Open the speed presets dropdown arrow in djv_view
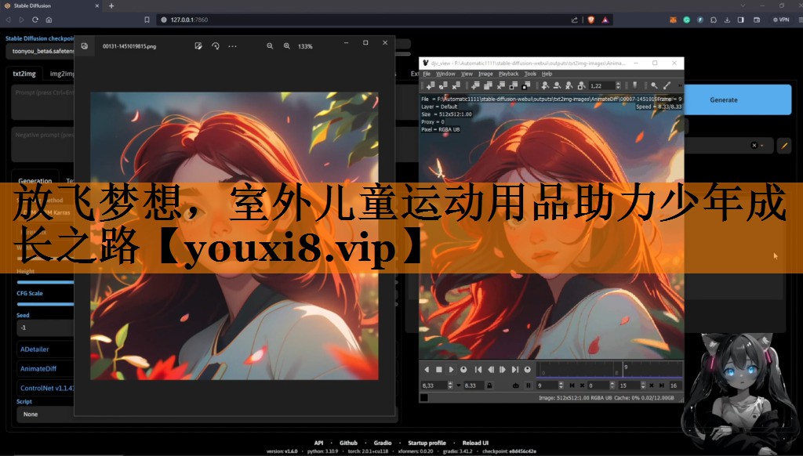 pos(458,385)
